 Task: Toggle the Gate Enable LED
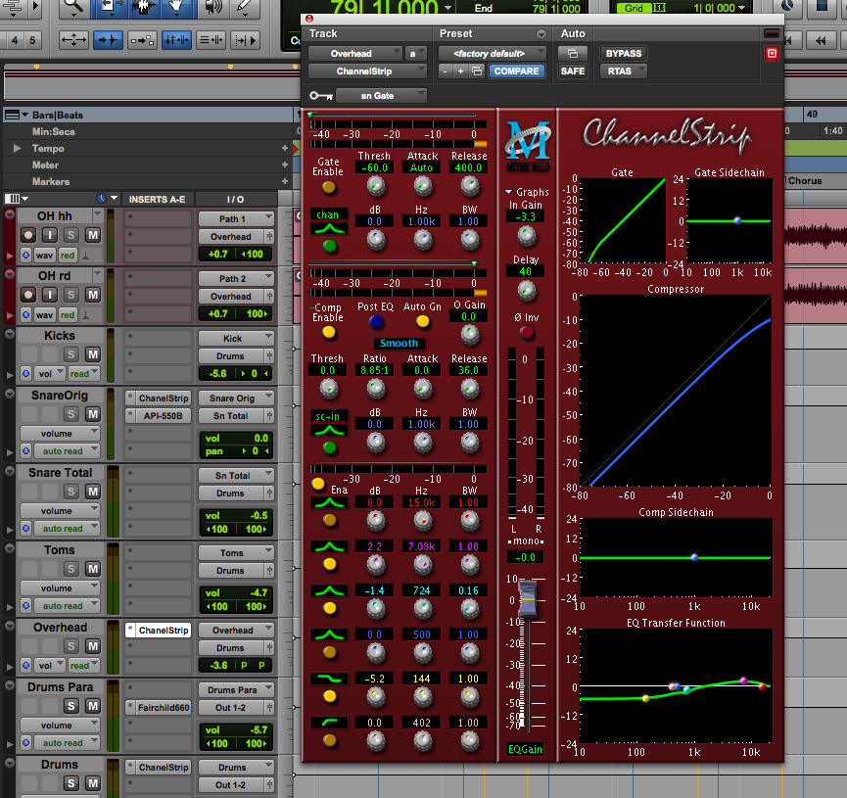tap(328, 187)
